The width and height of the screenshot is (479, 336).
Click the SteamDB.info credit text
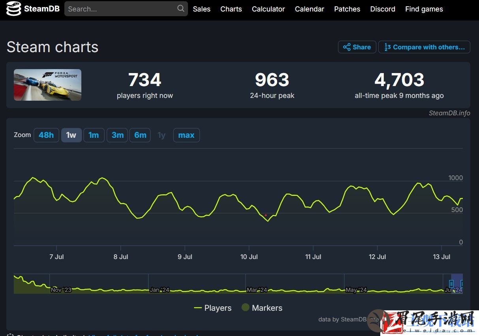[449, 113]
